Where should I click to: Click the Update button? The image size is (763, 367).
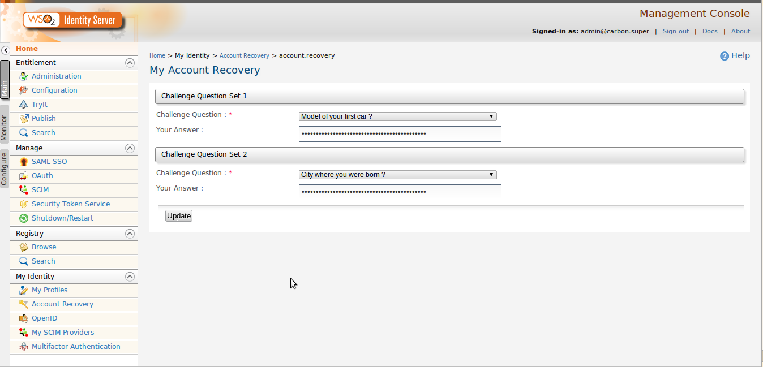coord(178,215)
